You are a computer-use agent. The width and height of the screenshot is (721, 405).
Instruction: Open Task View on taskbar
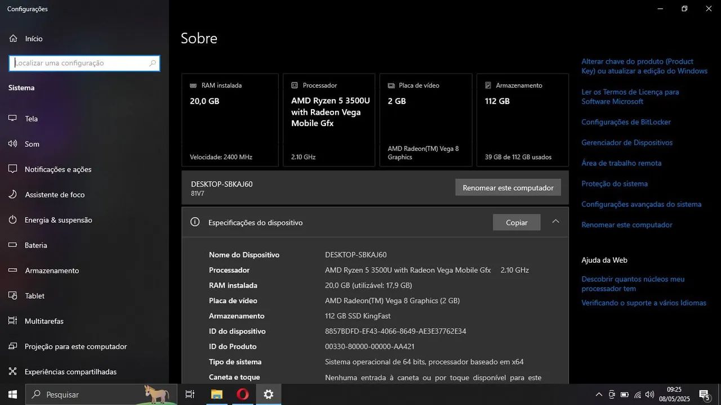190,394
